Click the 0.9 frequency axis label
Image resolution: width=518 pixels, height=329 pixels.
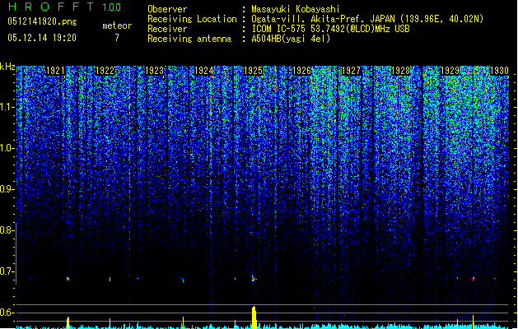pyautogui.click(x=7, y=189)
